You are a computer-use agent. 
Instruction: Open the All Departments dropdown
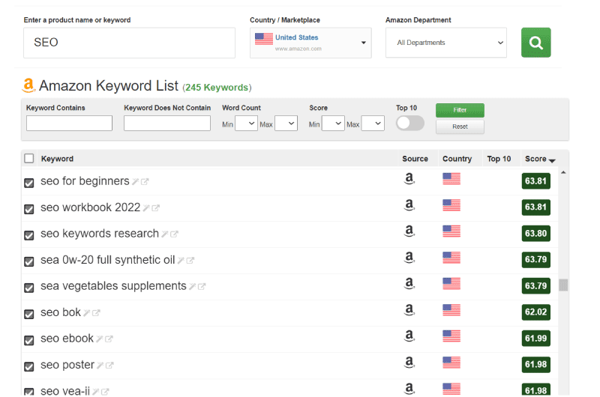coord(446,43)
